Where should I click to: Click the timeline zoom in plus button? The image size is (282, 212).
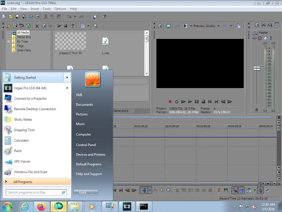[268, 184]
